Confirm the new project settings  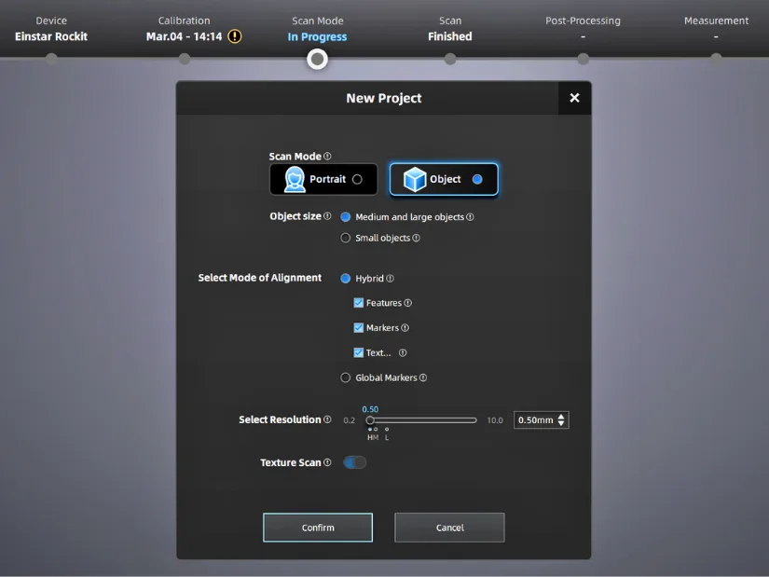[x=317, y=527]
